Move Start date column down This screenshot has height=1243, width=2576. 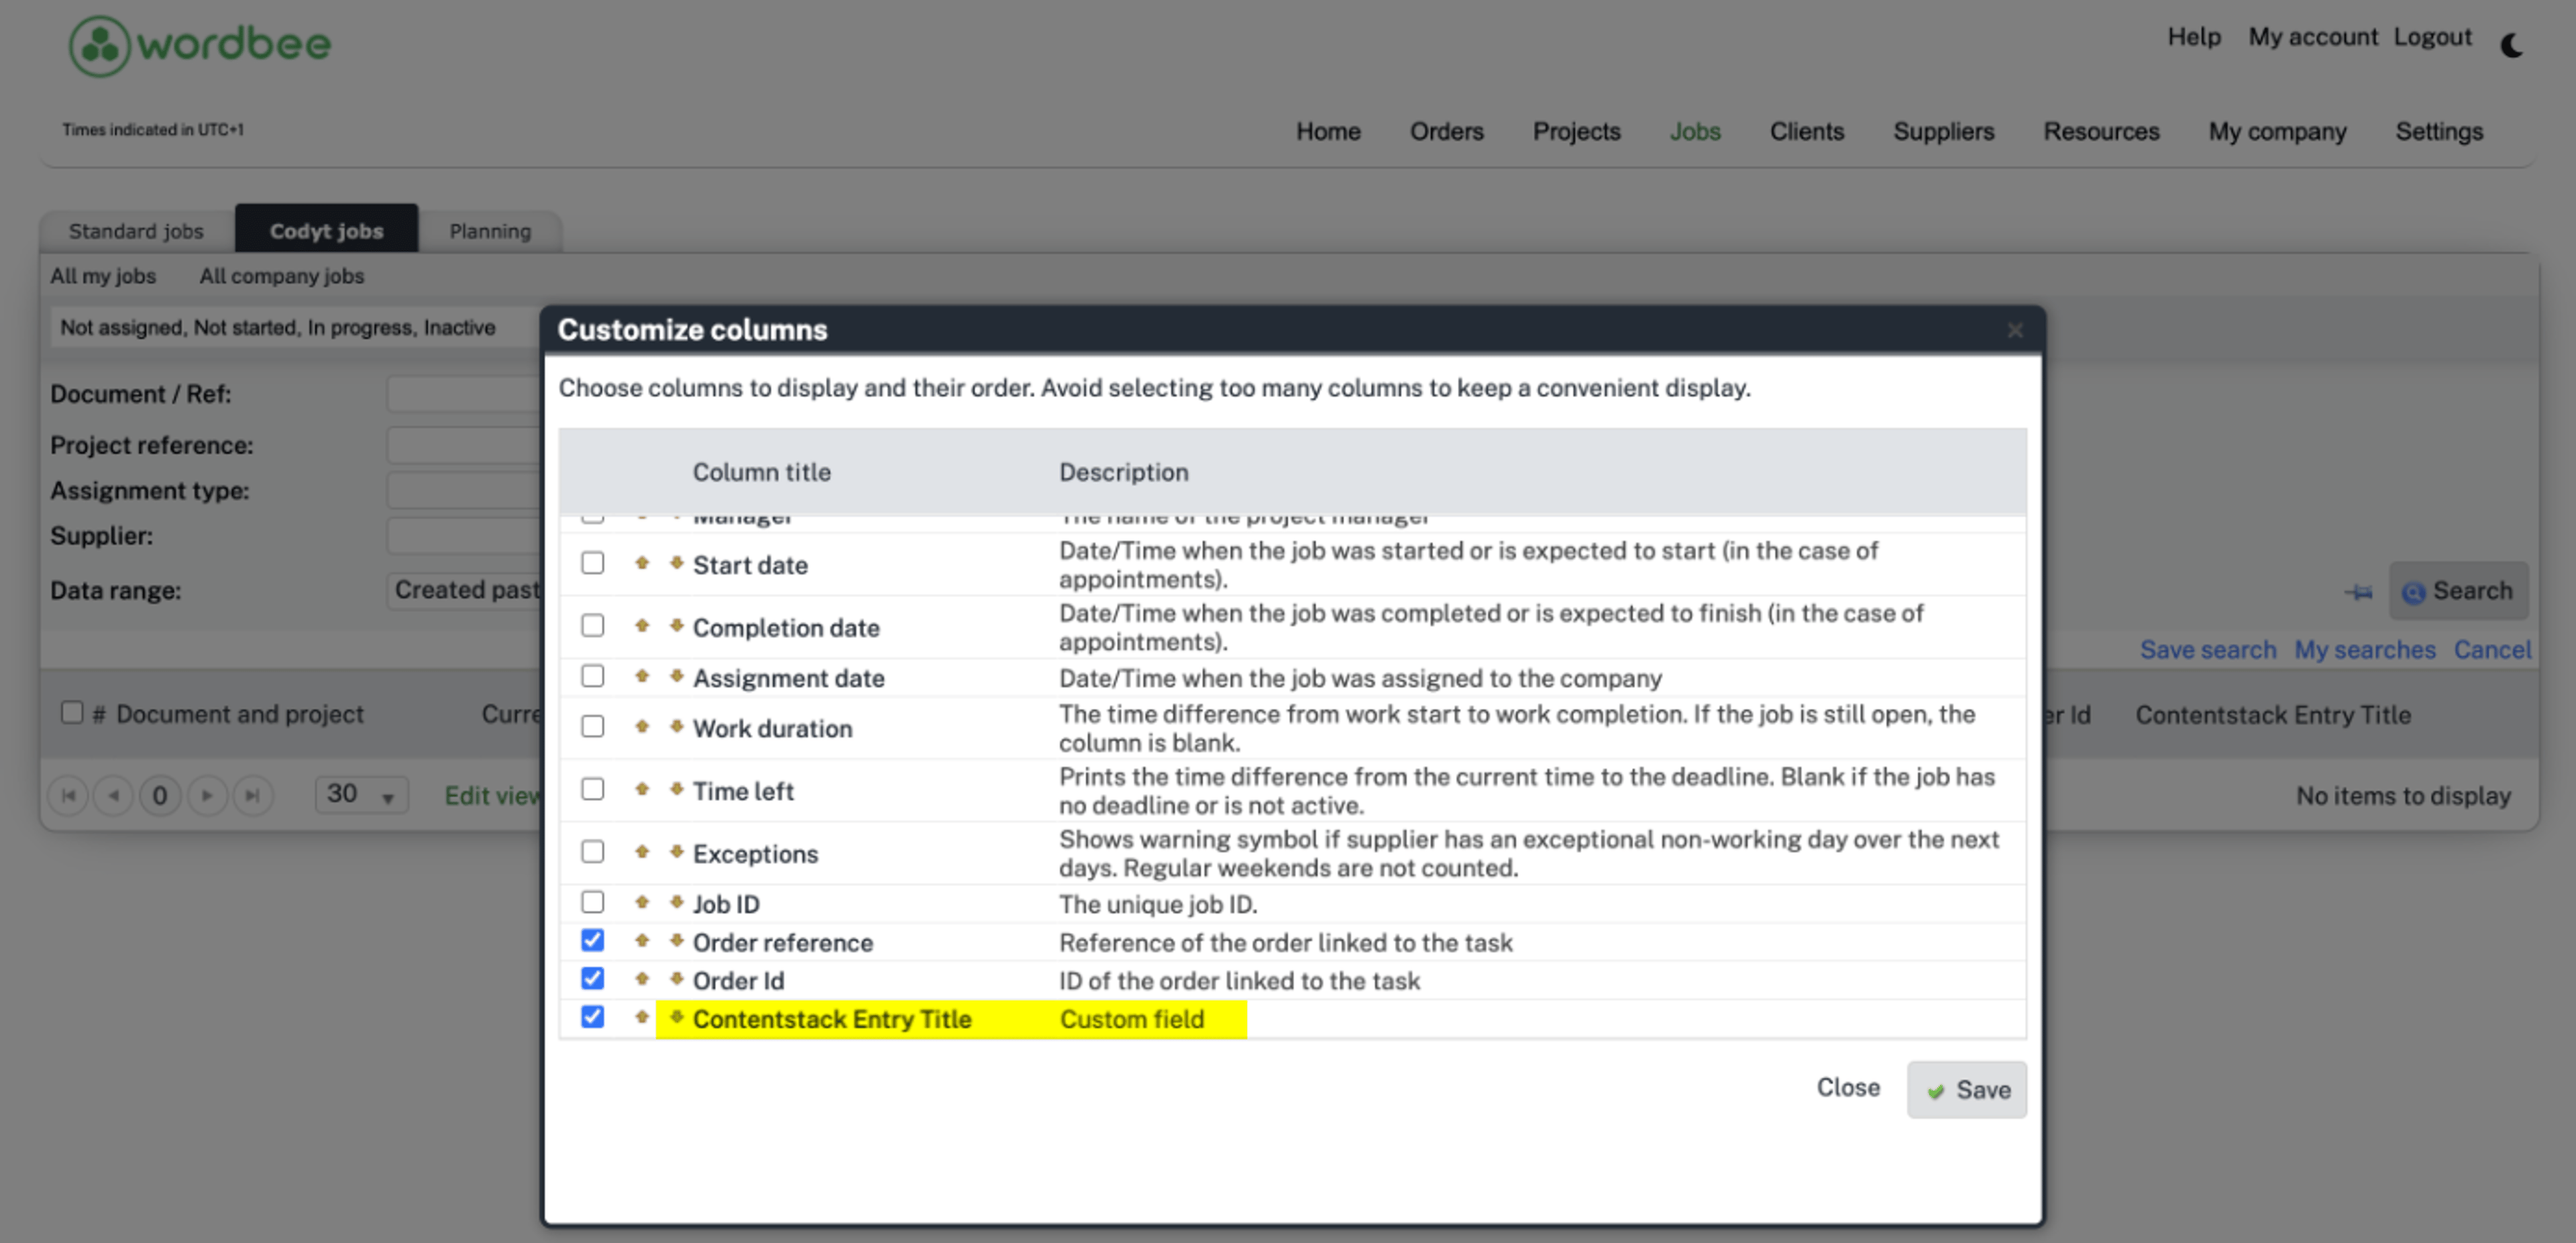(677, 563)
